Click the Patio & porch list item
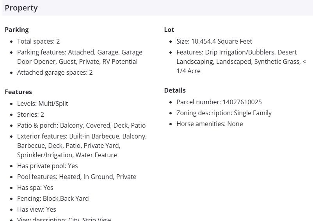 pos(81,125)
